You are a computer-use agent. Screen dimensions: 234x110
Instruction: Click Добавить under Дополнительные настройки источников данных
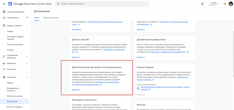pos(76,90)
